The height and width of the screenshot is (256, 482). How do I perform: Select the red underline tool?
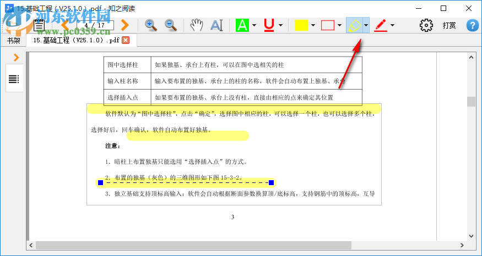(269, 25)
